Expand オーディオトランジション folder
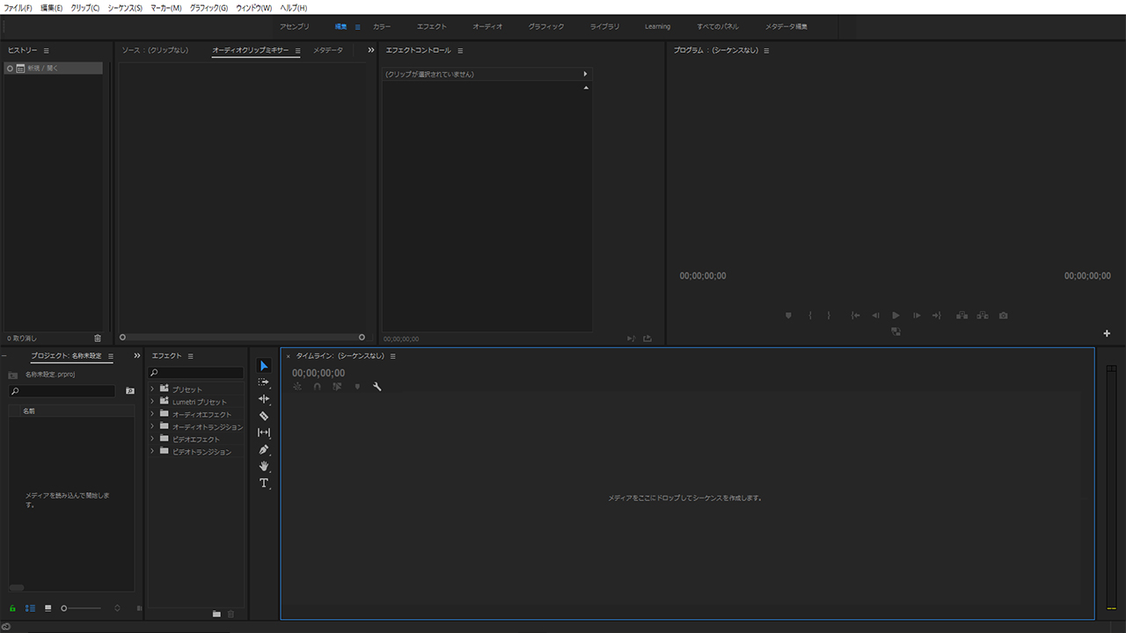This screenshot has height=633, width=1126. coord(152,426)
